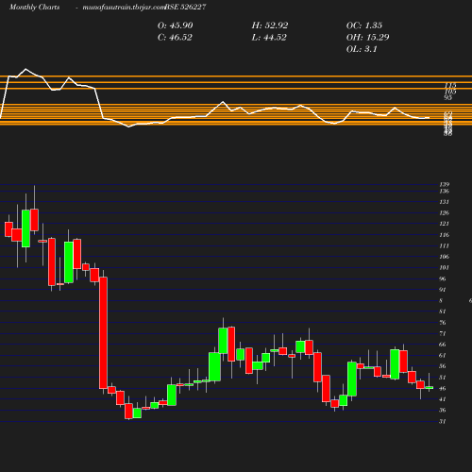Click the 41 price axis label

443,399
